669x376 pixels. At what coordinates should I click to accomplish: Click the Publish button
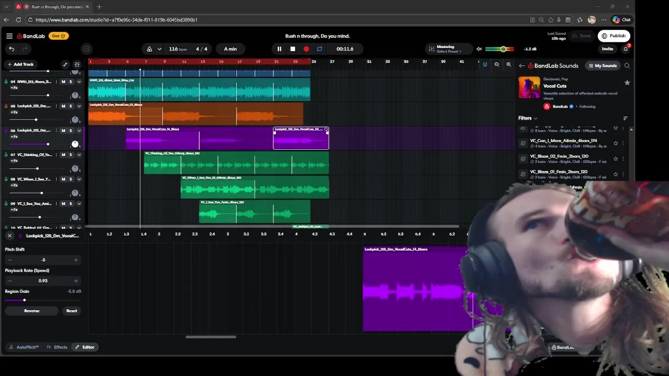point(614,36)
